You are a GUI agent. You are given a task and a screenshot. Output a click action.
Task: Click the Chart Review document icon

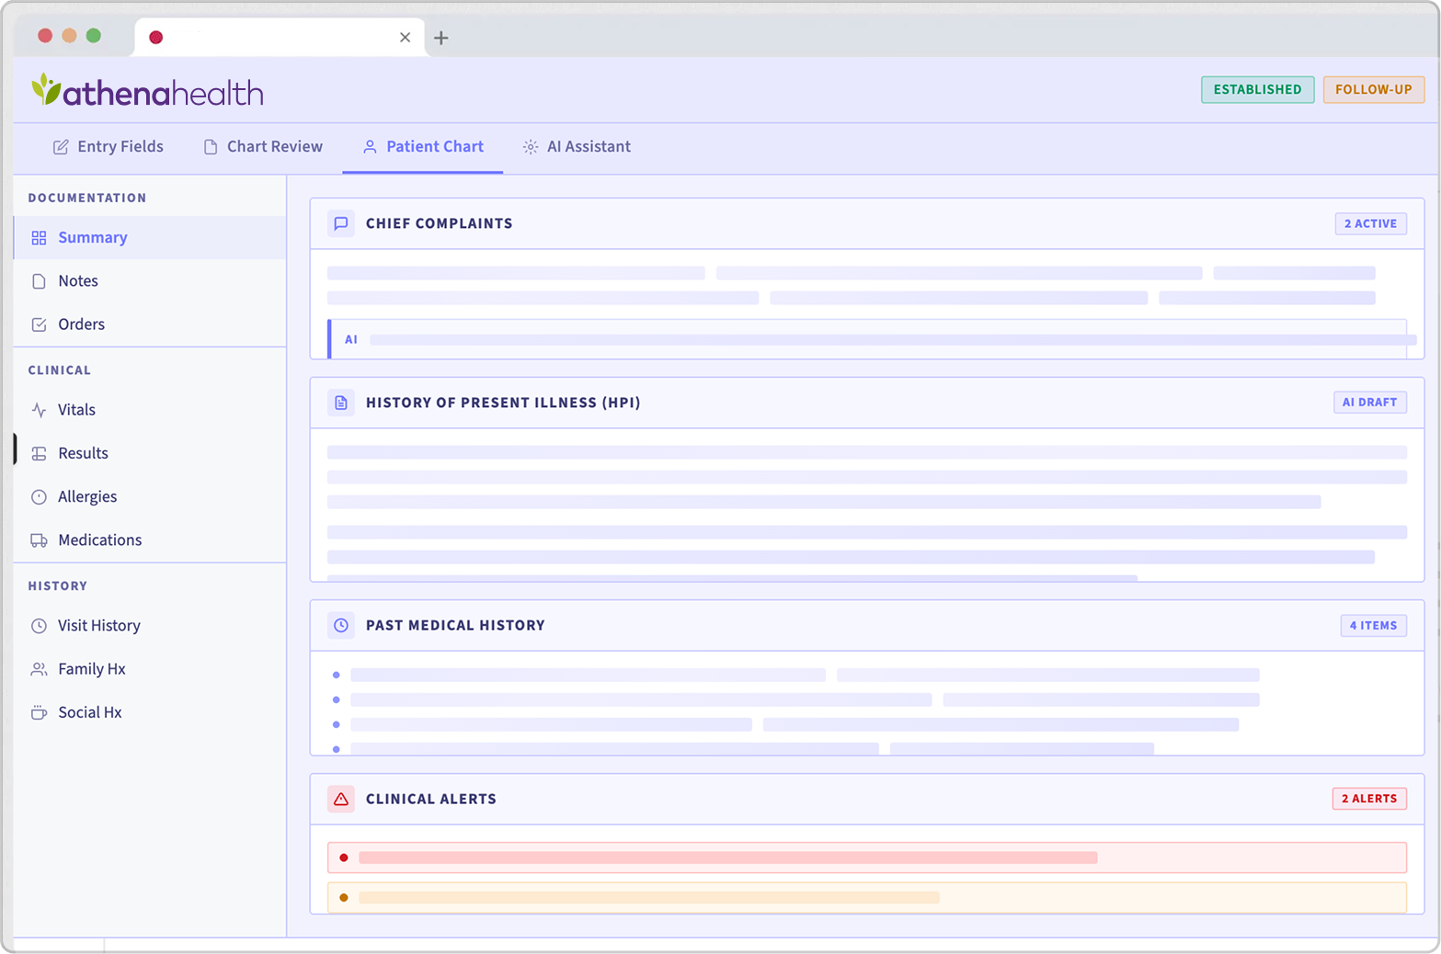211,147
